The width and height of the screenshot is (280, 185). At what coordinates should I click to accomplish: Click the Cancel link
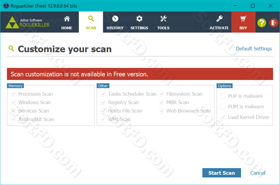(x=258, y=173)
